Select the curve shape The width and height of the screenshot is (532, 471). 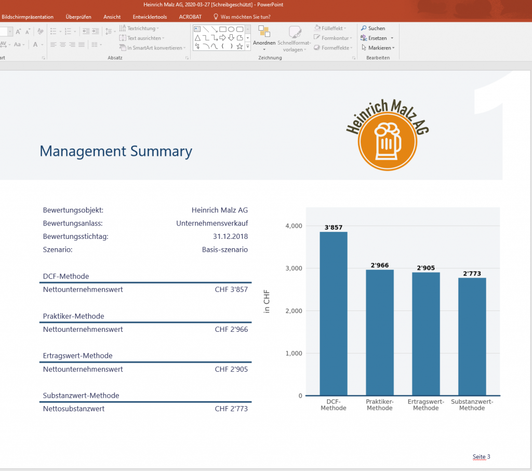pyautogui.click(x=214, y=46)
